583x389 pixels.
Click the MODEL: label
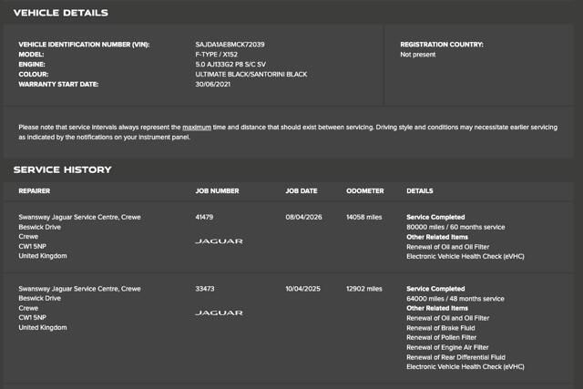pos(31,55)
